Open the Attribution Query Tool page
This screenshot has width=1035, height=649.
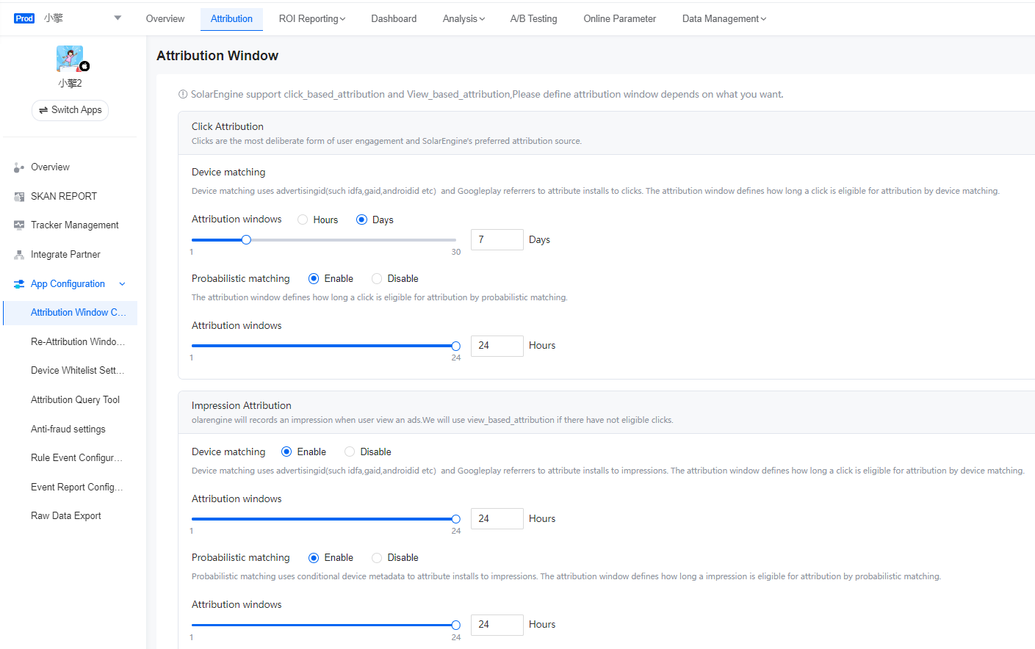coord(75,399)
